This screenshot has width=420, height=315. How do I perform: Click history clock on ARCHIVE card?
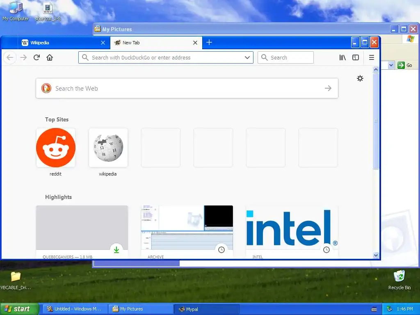tap(221, 250)
